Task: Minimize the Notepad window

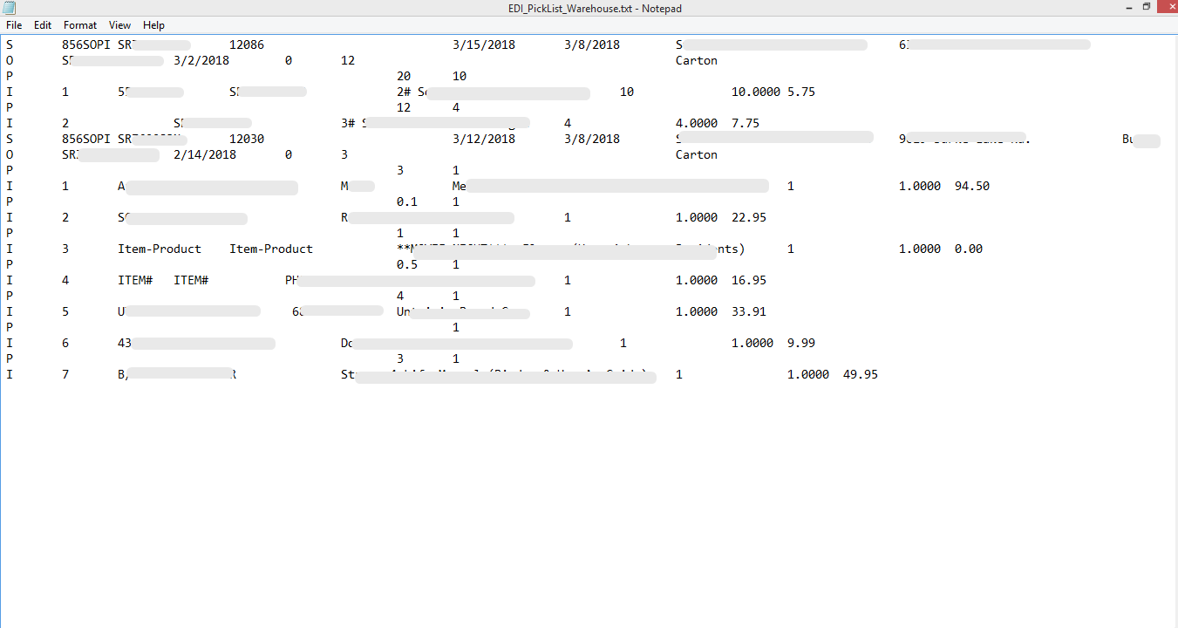Action: pos(1123,7)
